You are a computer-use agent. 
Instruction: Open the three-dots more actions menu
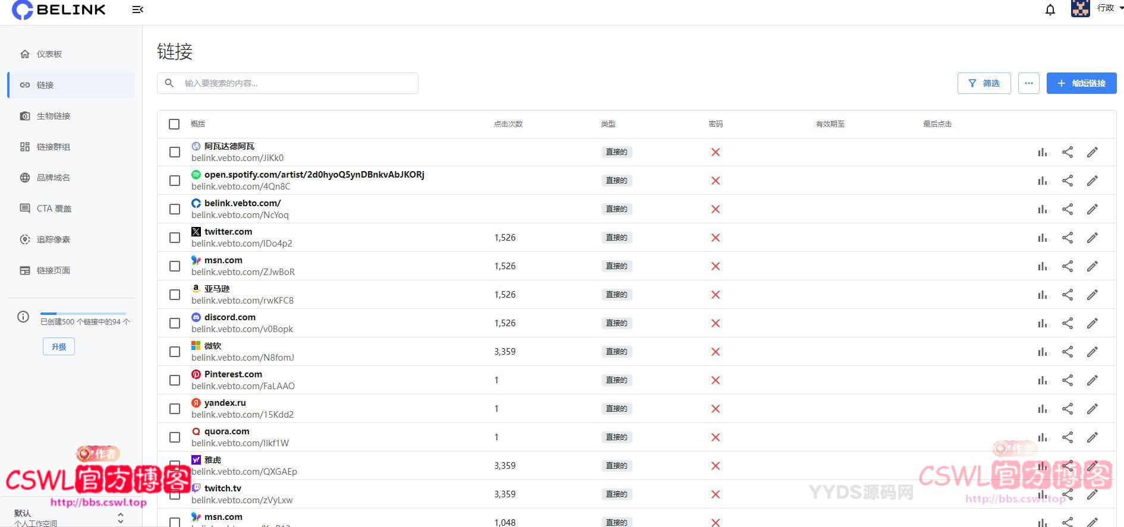tap(1028, 83)
